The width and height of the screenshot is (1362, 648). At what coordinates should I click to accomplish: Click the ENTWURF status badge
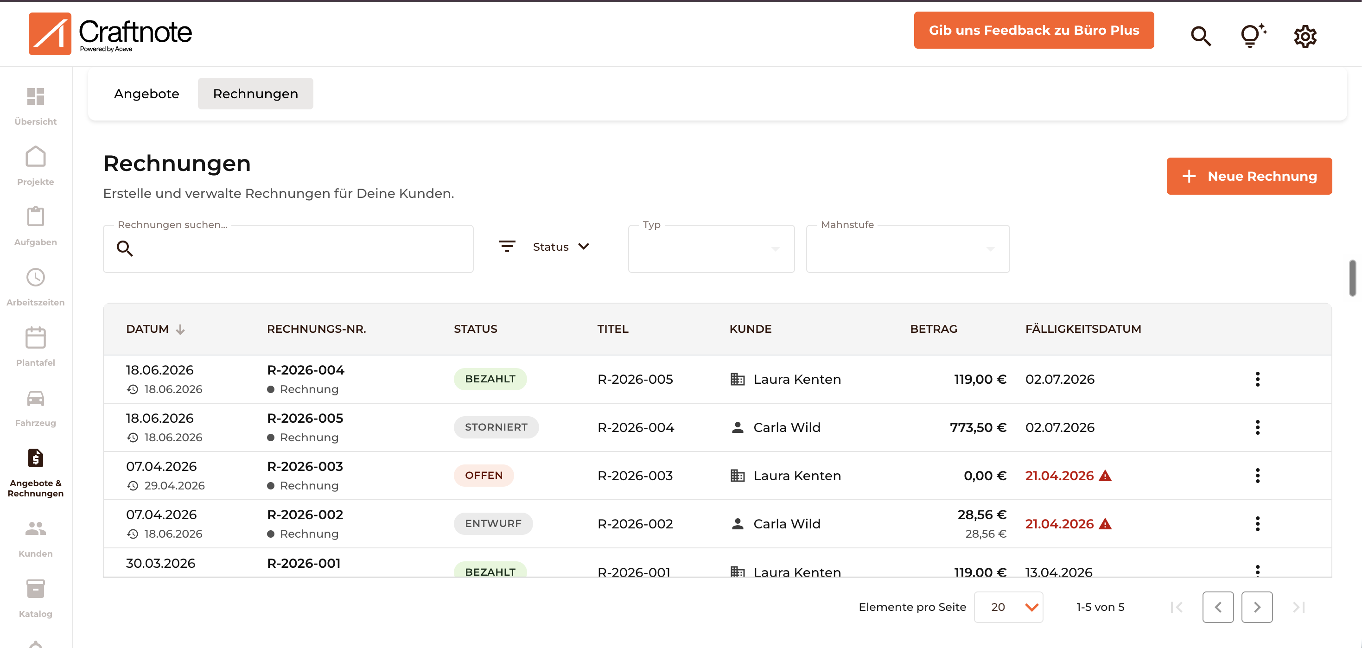[493, 523]
